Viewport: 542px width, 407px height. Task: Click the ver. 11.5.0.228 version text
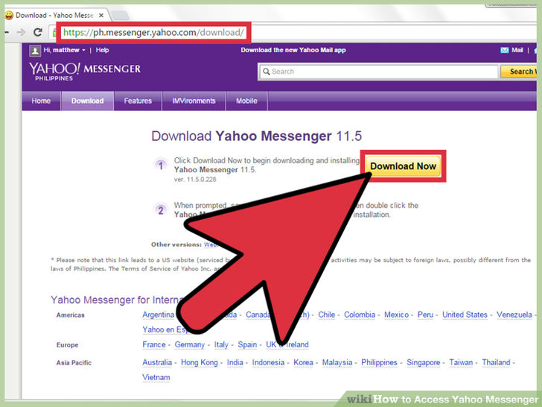pyautogui.click(x=195, y=180)
